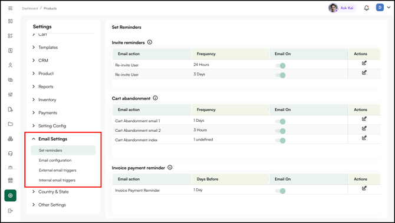This screenshot has width=395, height=223.
Task: Edit the Re-invite User 3 Days reminder
Action: (364, 72)
